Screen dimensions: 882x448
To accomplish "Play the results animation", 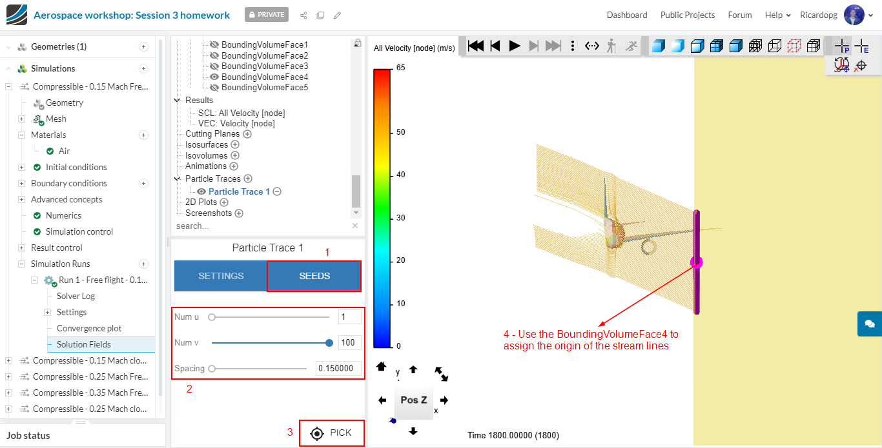I will click(515, 46).
